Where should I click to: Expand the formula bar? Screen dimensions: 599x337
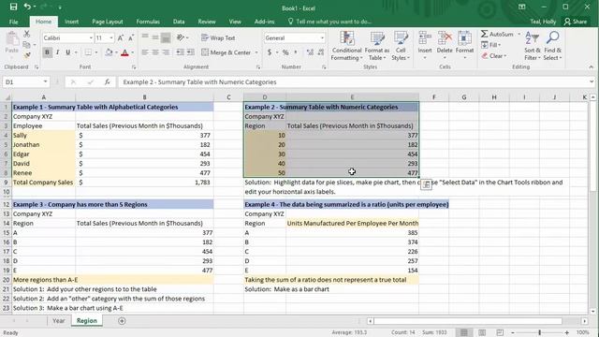592,81
